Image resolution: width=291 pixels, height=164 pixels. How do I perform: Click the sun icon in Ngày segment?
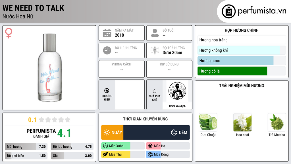107,132
